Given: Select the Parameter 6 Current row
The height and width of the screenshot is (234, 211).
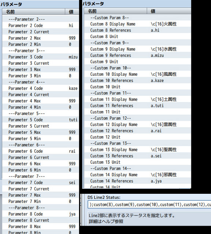Looking at the screenshot, I should pyautogui.click(x=41, y=158).
